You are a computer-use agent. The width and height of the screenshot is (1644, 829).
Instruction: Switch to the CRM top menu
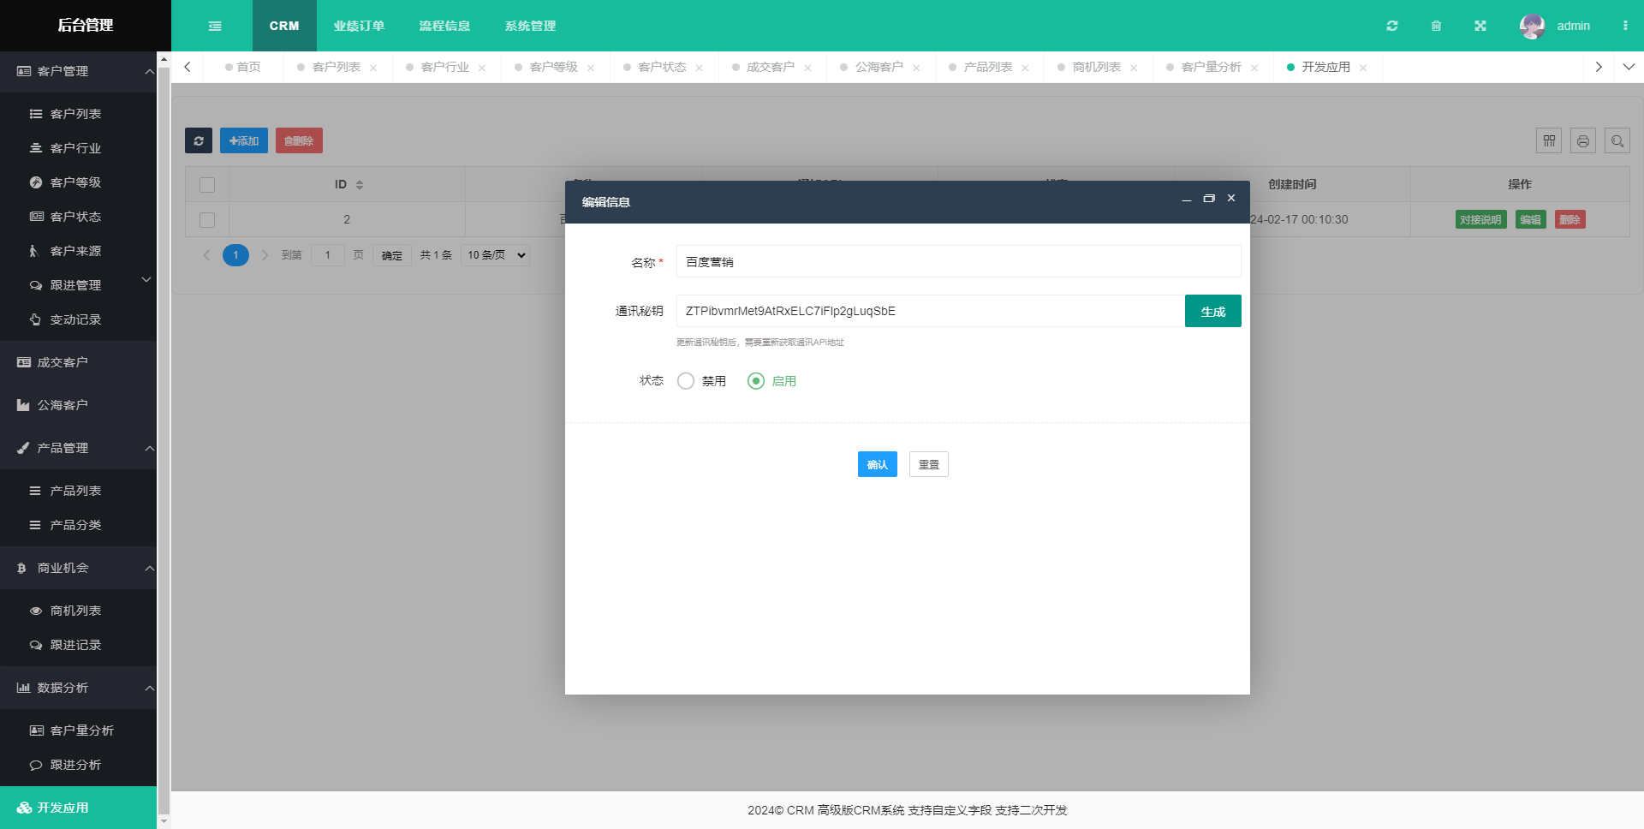[284, 26]
